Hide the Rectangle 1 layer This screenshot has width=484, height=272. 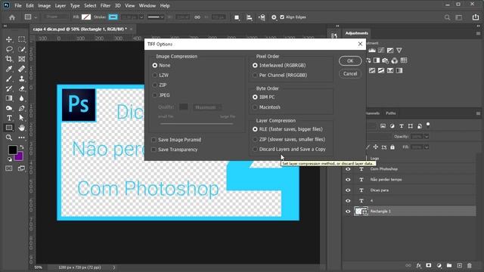click(x=348, y=212)
